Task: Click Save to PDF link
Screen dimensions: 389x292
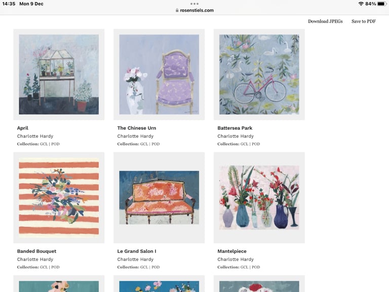Action: click(364, 21)
